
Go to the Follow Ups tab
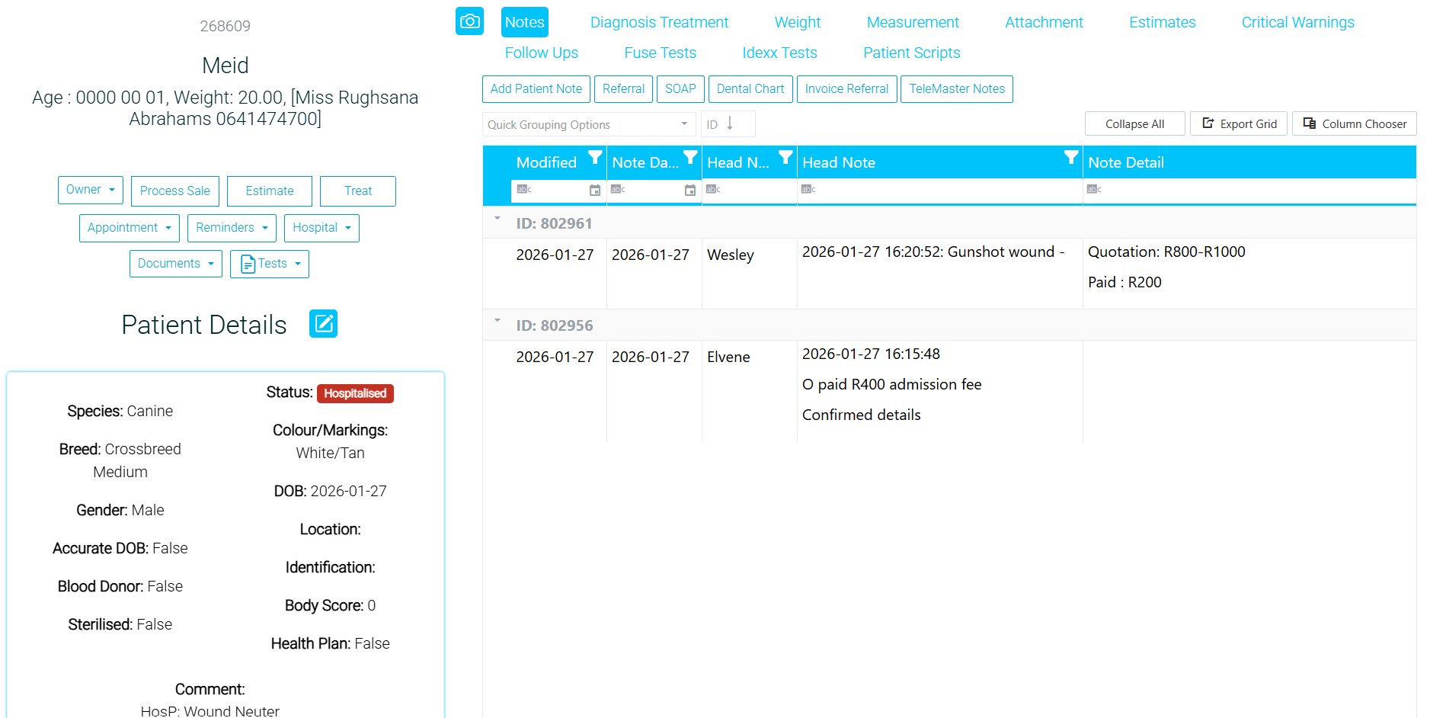[542, 53]
